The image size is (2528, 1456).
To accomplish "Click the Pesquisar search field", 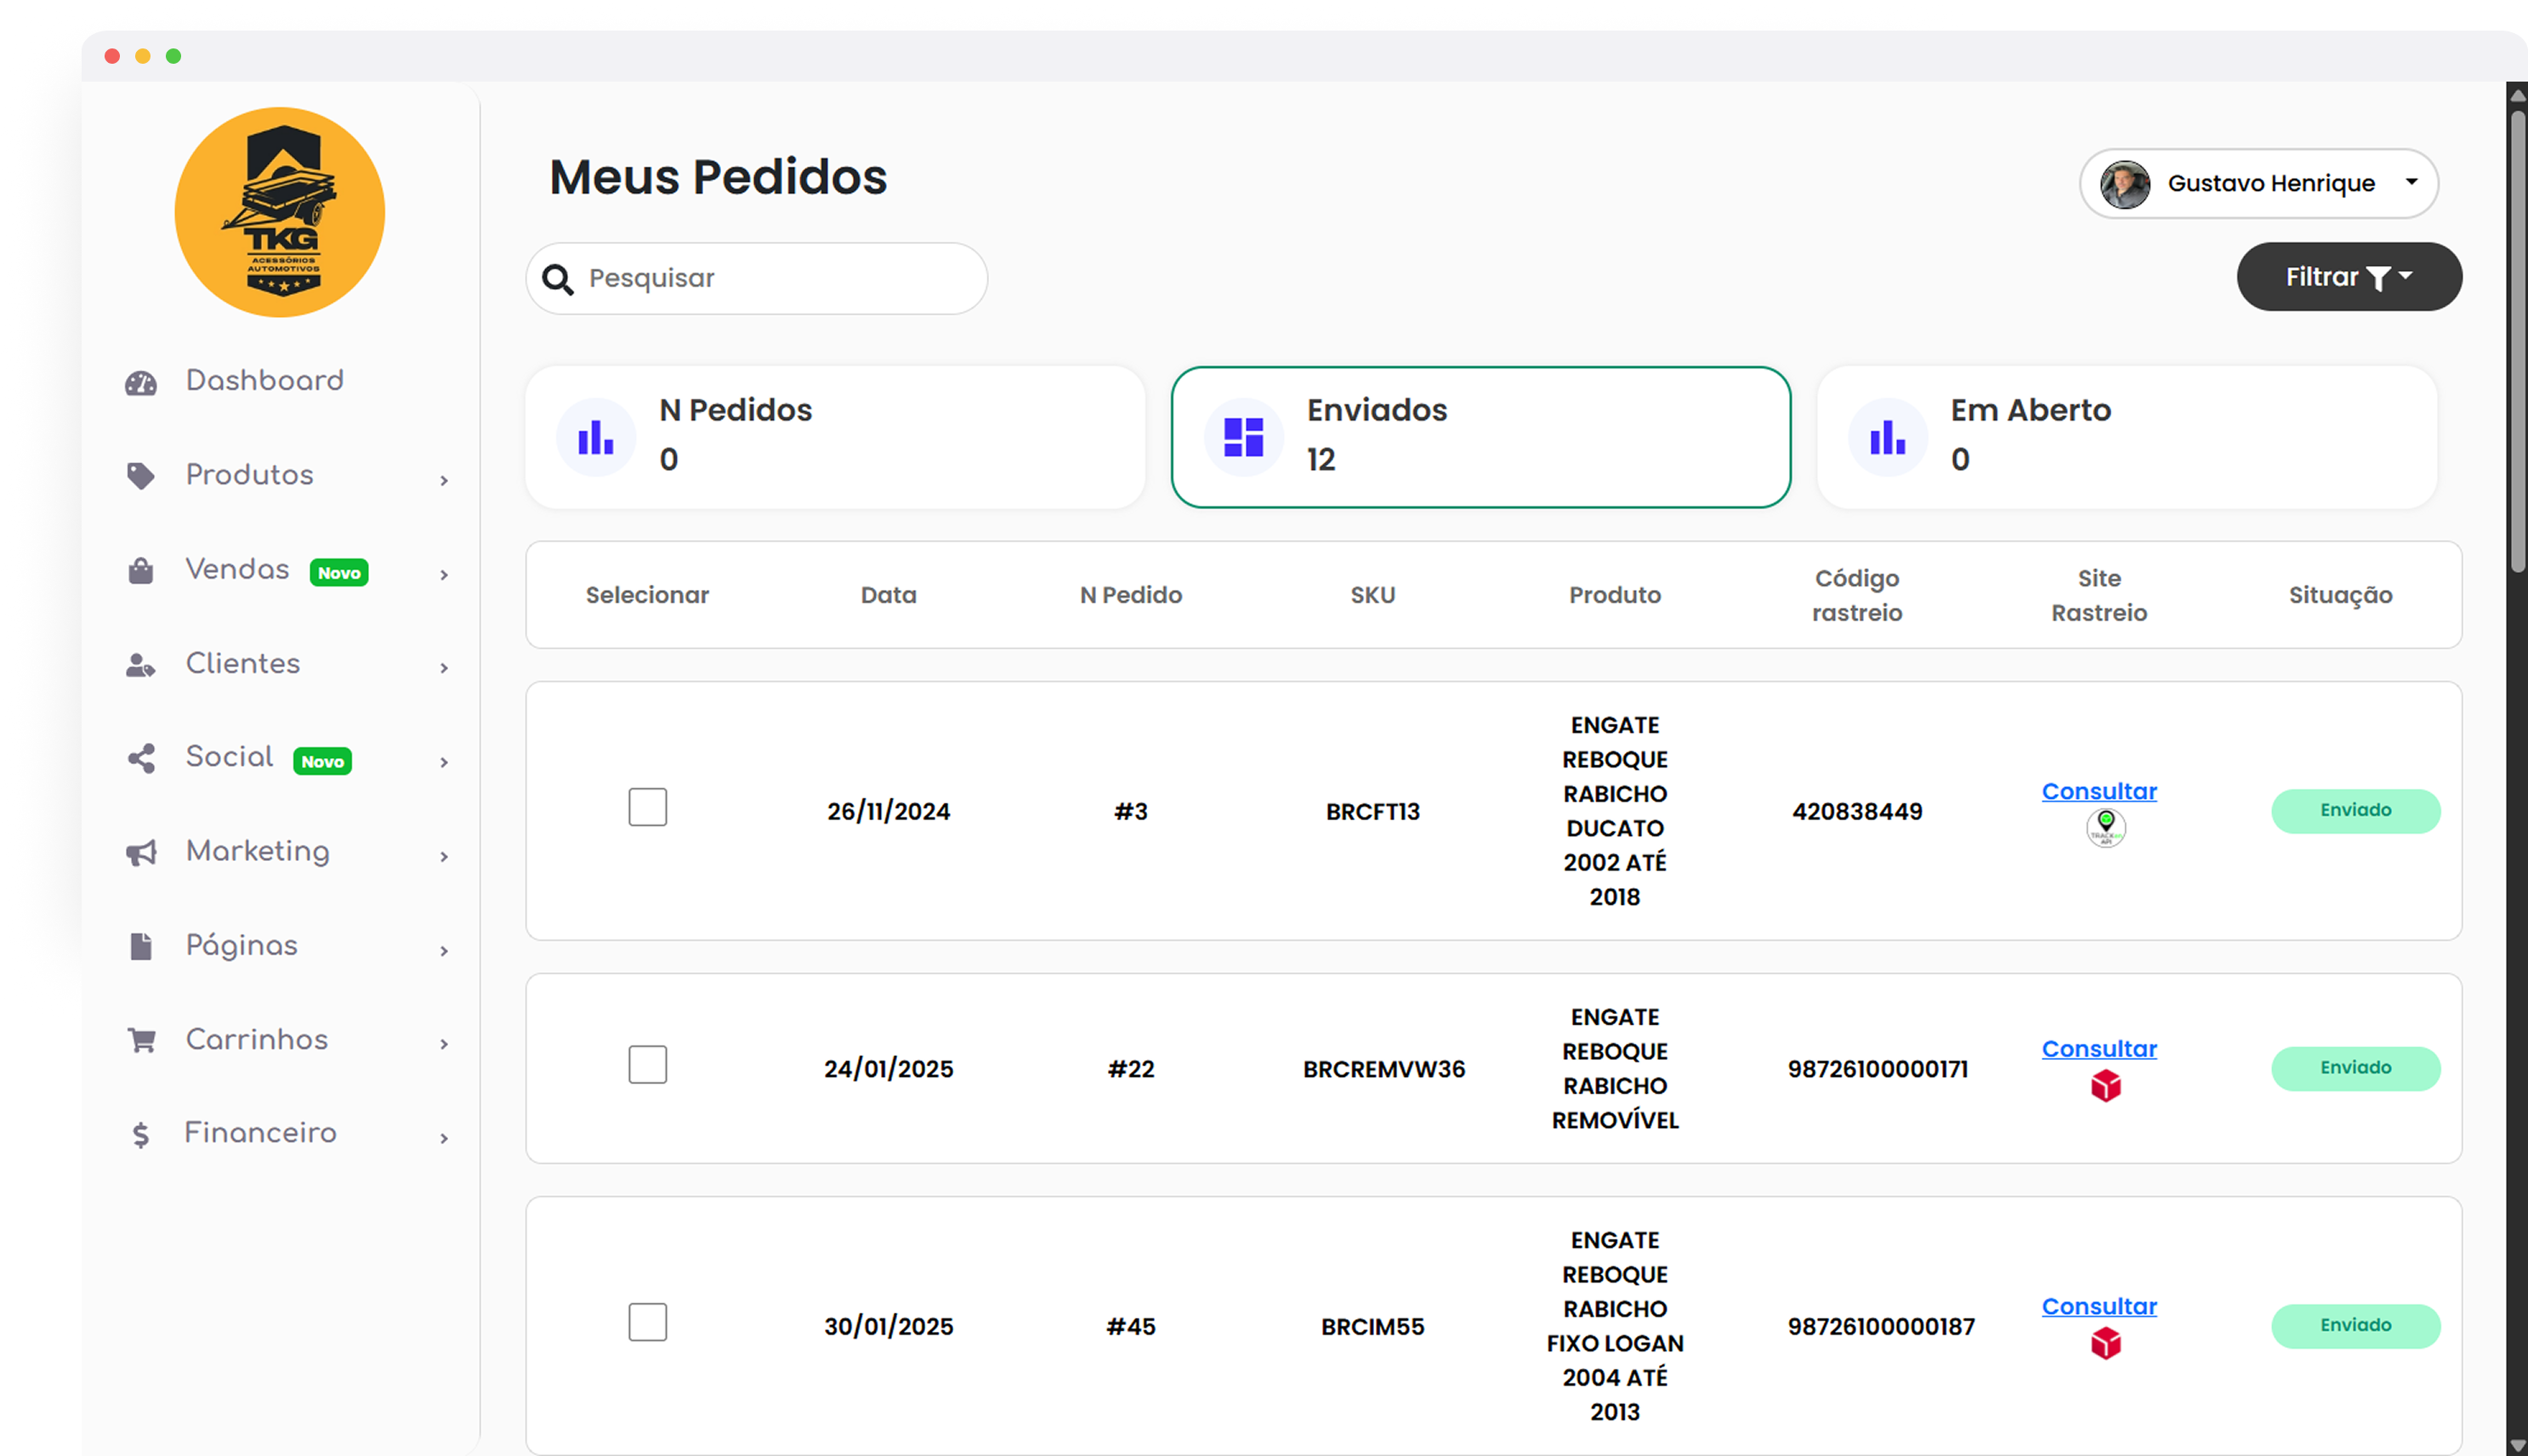I will [x=770, y=278].
